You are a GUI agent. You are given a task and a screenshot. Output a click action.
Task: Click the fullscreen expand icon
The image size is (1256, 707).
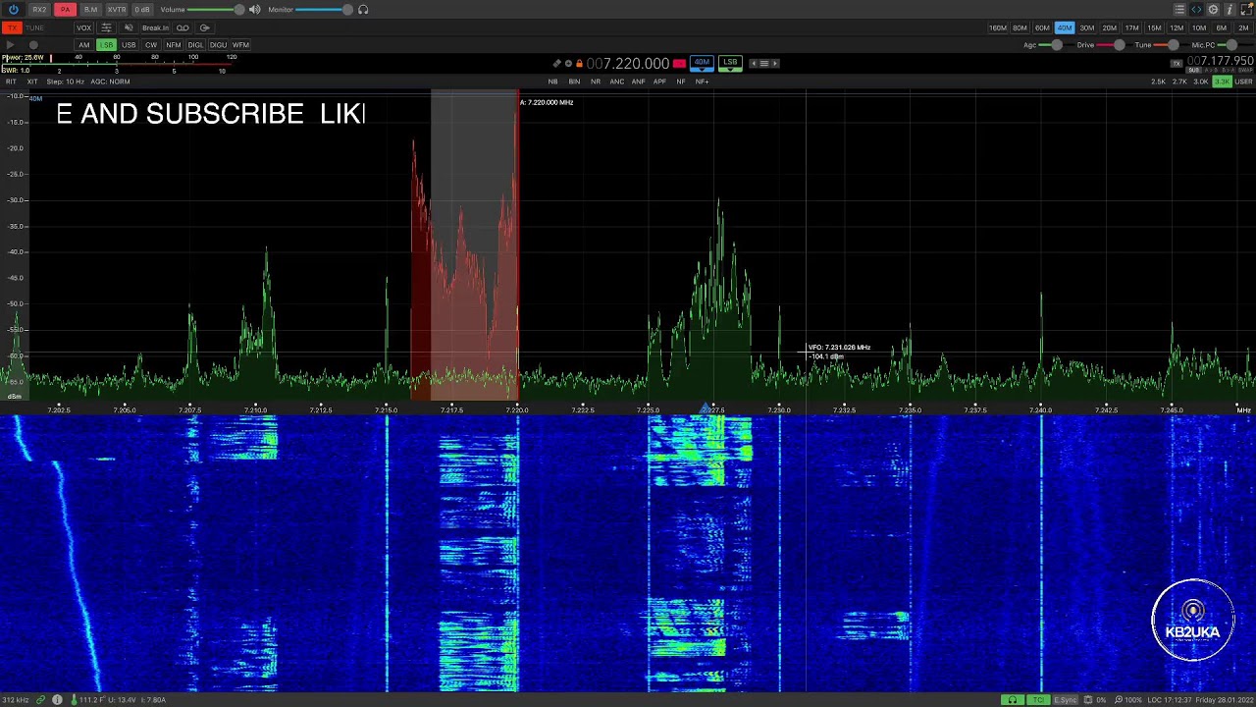tap(1245, 10)
